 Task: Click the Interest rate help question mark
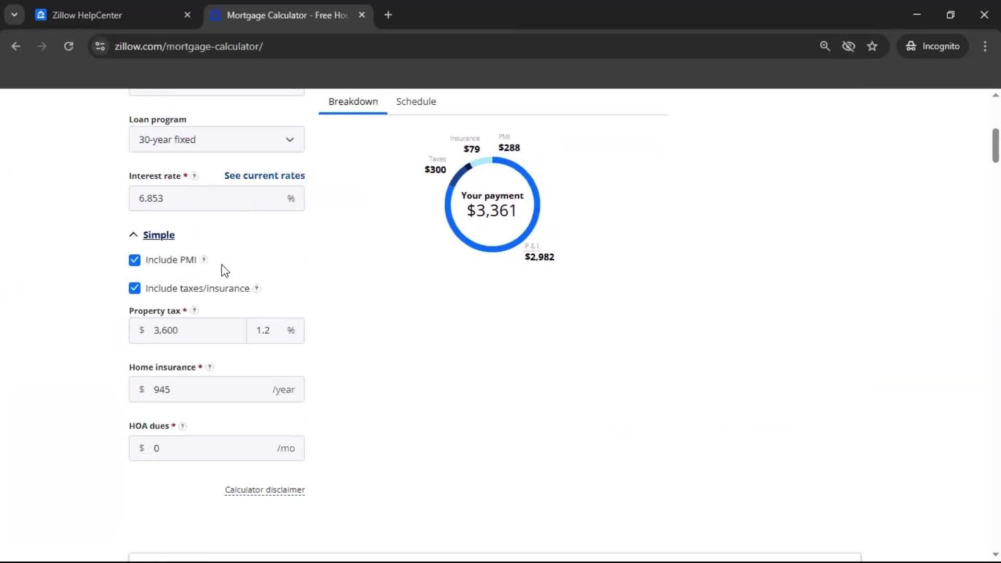click(x=194, y=176)
